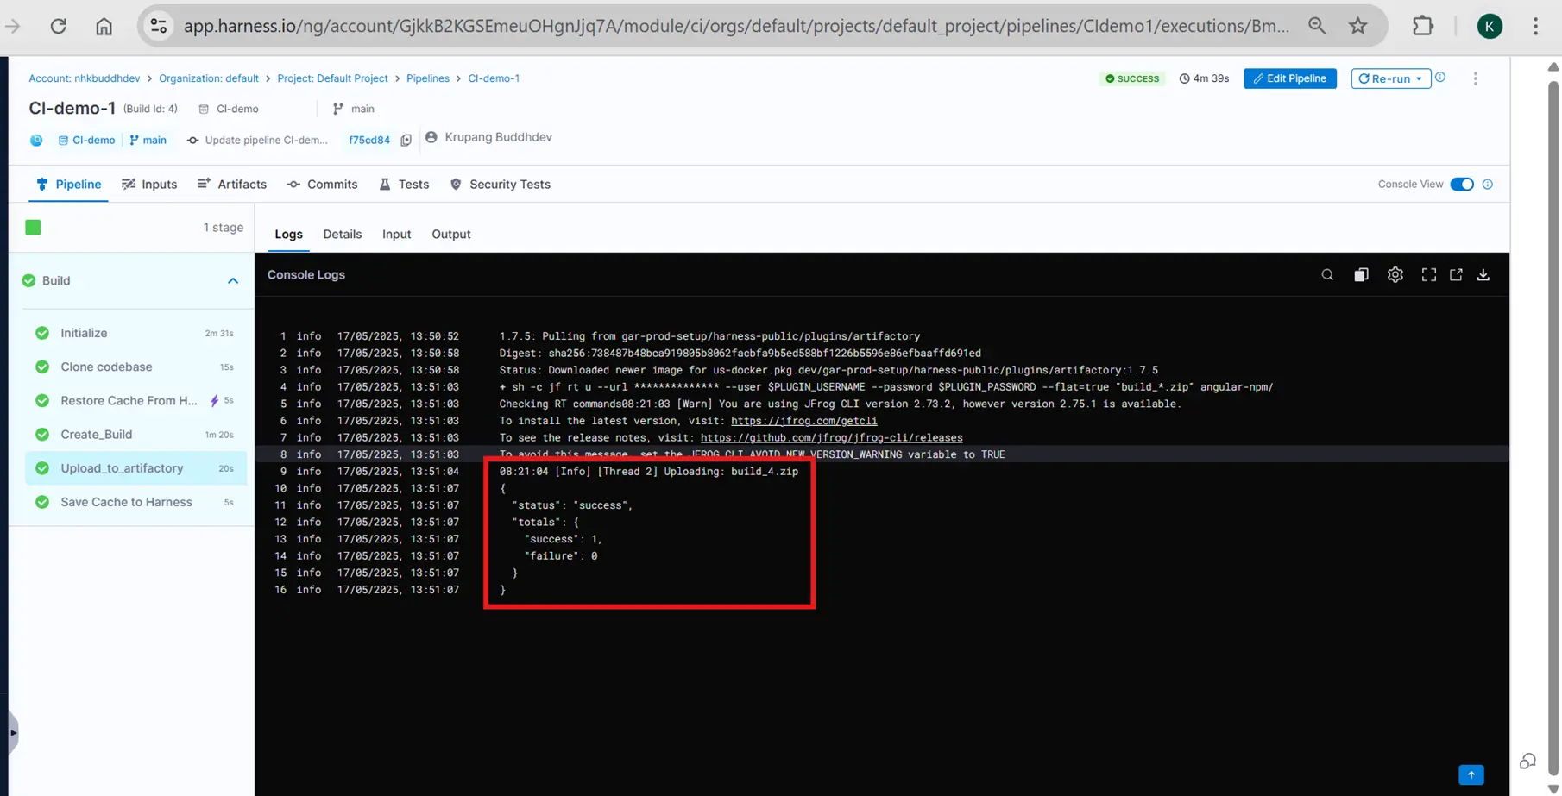Go to Pipelines breadcrumb
Viewport: 1562px width, 796px height.
pos(428,78)
